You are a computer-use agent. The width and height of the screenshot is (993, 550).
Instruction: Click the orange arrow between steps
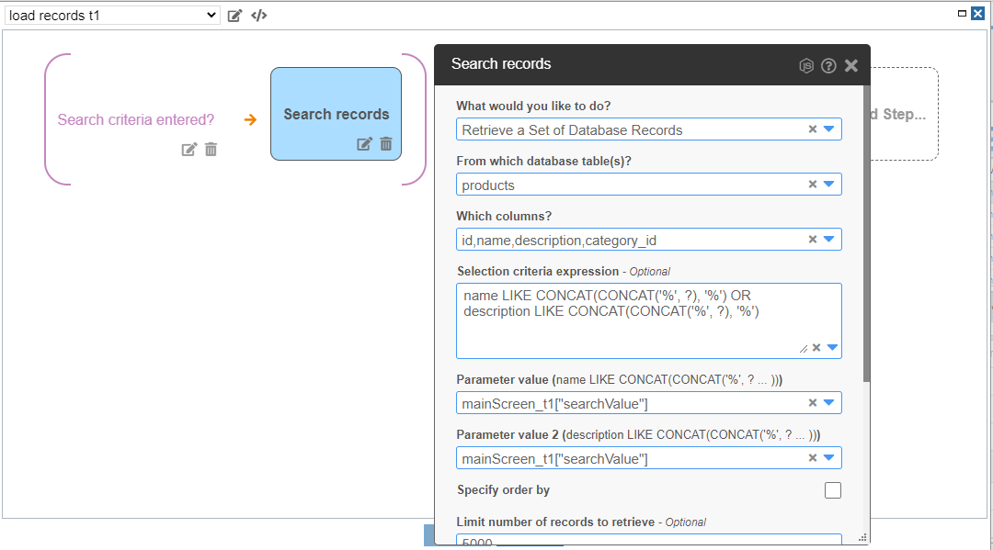tap(251, 119)
